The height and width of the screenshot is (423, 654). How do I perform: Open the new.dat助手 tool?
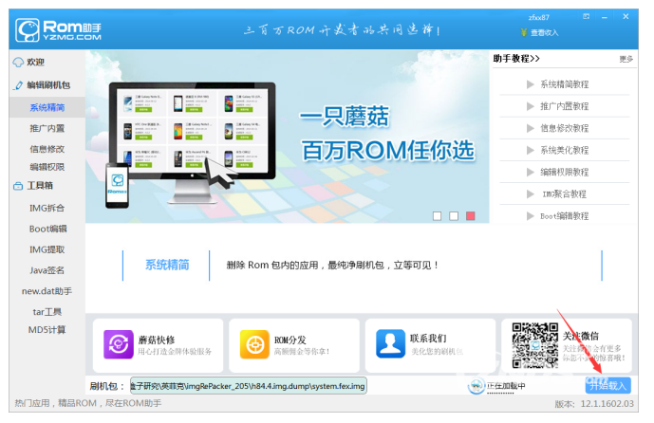pyautogui.click(x=47, y=291)
